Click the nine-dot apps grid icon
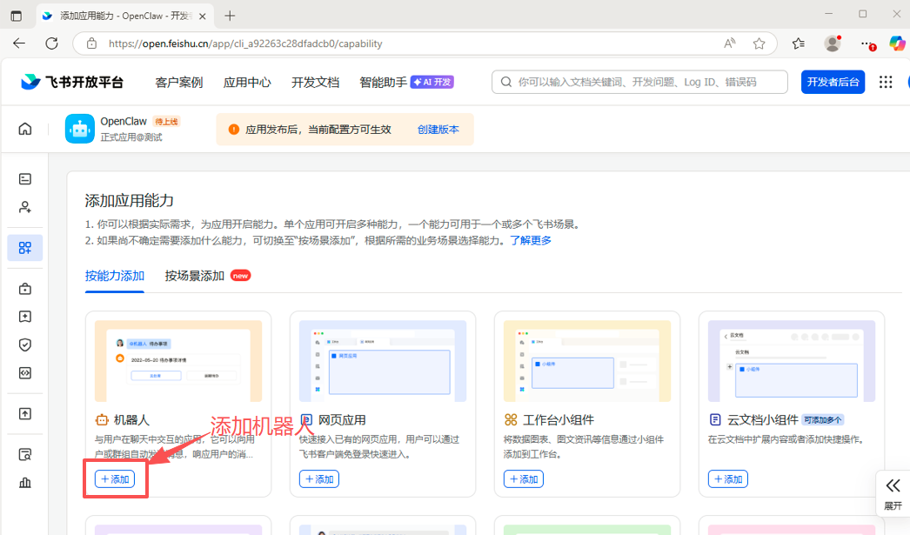 tap(886, 81)
